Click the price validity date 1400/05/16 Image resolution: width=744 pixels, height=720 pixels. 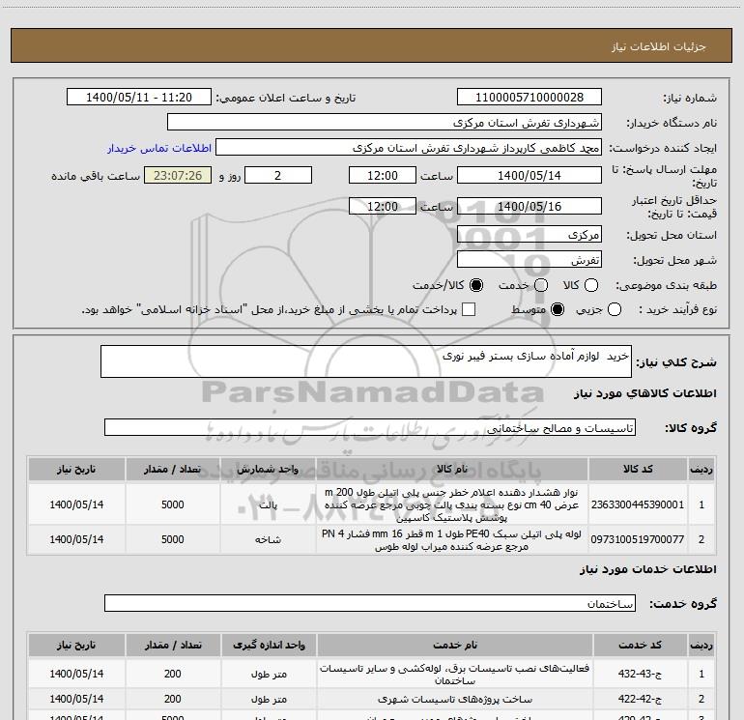(x=529, y=206)
